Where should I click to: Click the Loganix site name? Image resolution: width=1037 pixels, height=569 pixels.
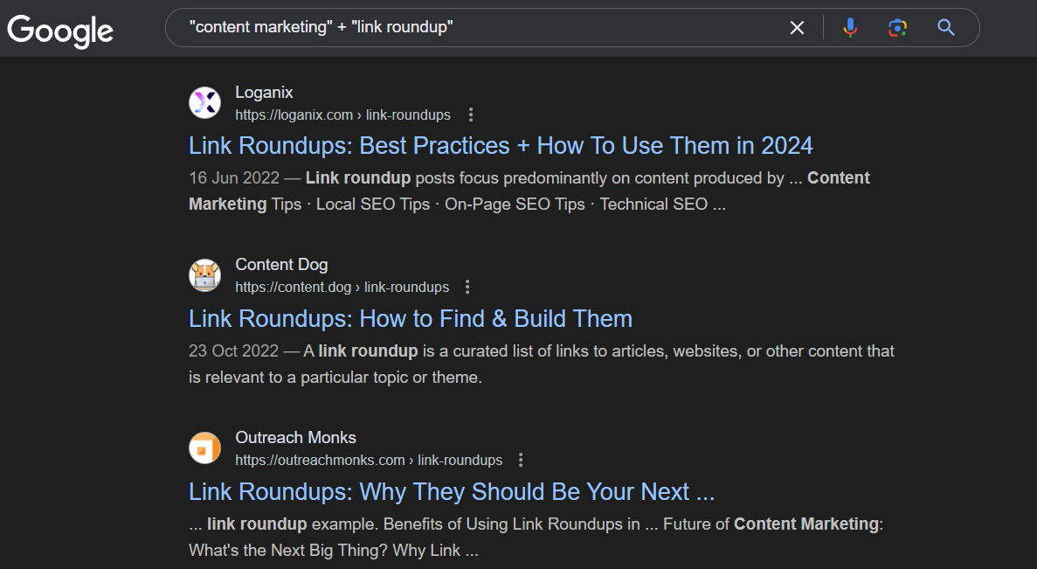pyautogui.click(x=264, y=93)
